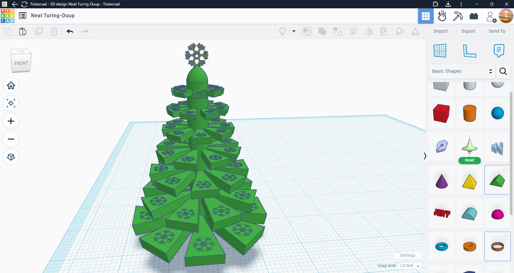Undo the last action
The height and width of the screenshot is (273, 514).
coord(70,31)
